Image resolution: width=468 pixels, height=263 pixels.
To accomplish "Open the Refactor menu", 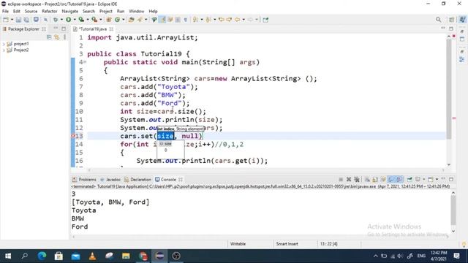I will (50, 11).
